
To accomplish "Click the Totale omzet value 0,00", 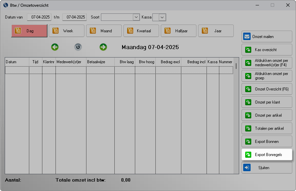I will (126, 180).
